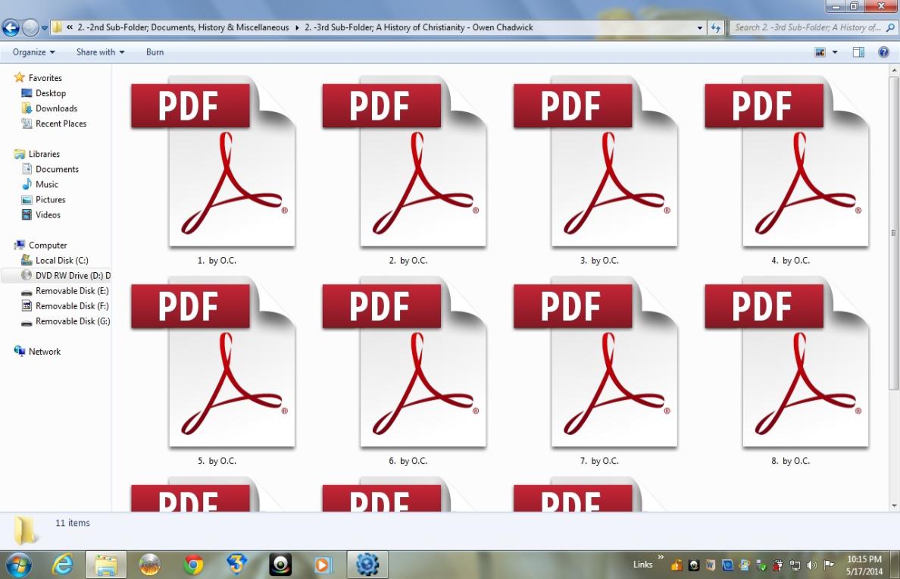This screenshot has height=579, width=900.
Task: Refresh the folder view
Action: point(715,27)
